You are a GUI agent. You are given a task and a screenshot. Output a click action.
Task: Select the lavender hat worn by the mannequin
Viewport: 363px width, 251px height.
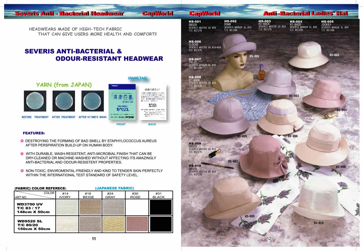[236, 46]
